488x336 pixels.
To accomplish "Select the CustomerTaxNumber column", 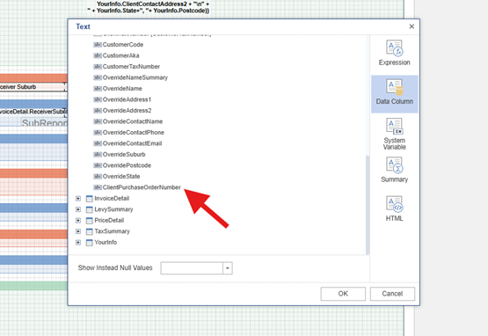I will pos(131,66).
